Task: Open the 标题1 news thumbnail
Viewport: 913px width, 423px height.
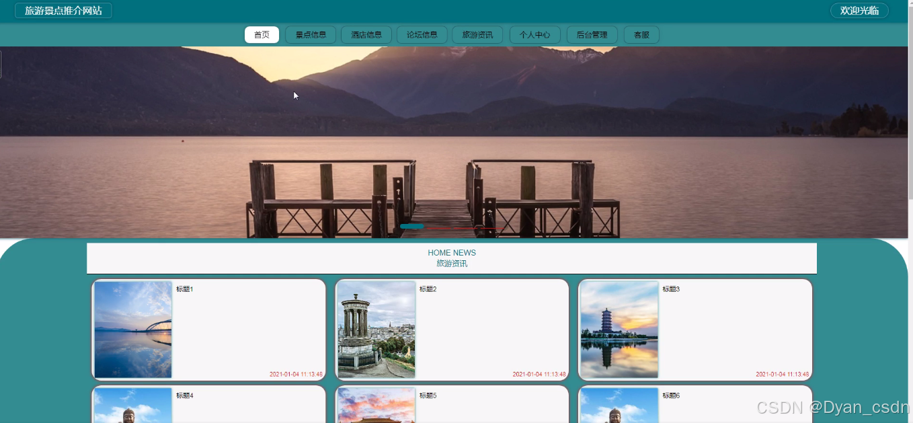Action: coord(133,330)
